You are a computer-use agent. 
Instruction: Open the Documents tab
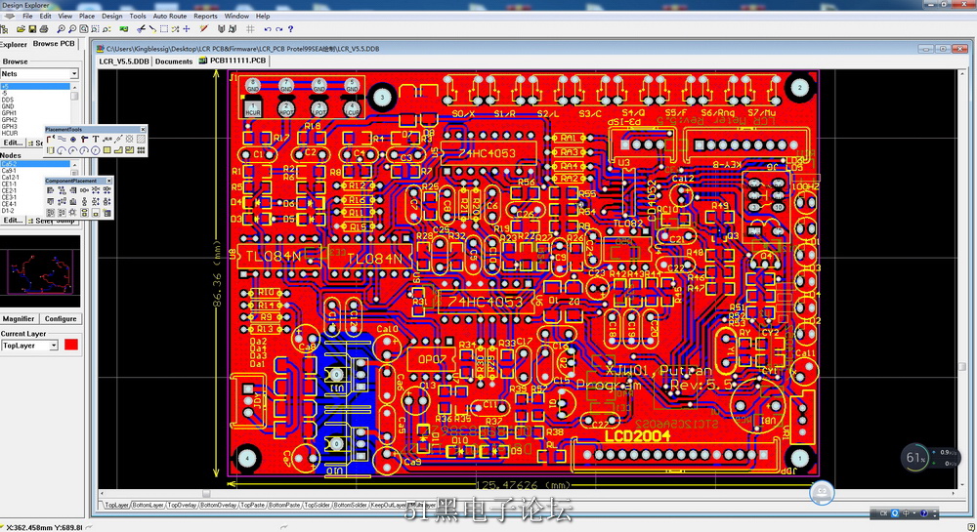[174, 61]
